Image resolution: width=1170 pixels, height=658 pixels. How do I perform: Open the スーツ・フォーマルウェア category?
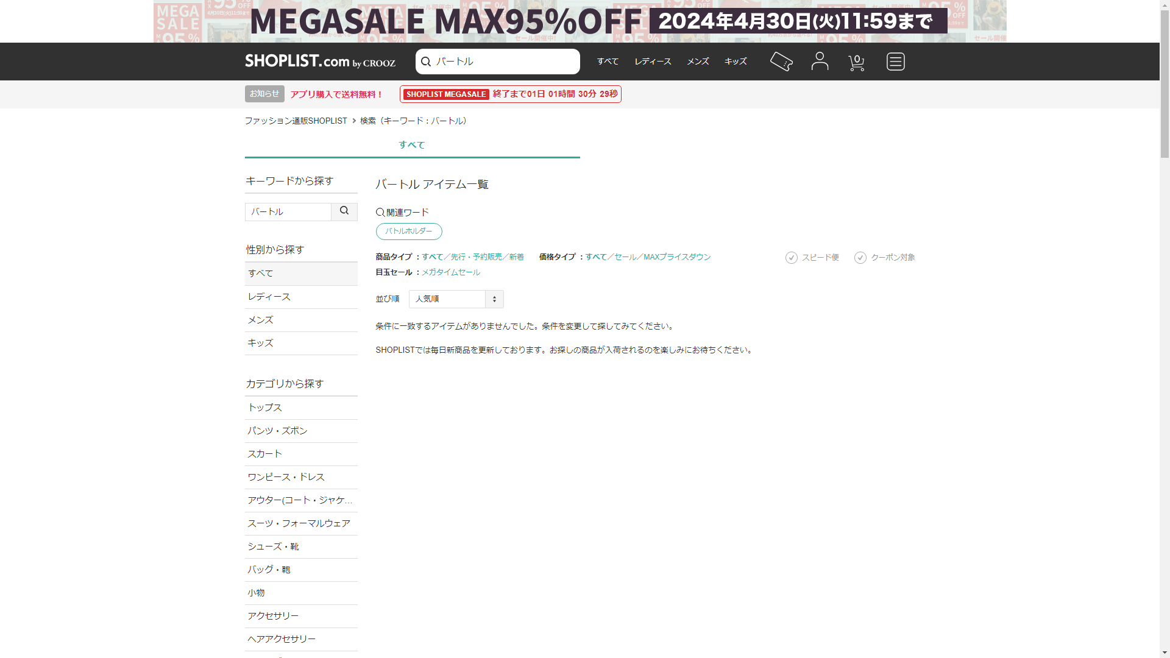click(301, 523)
